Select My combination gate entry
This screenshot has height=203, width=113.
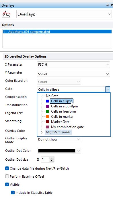(67, 127)
